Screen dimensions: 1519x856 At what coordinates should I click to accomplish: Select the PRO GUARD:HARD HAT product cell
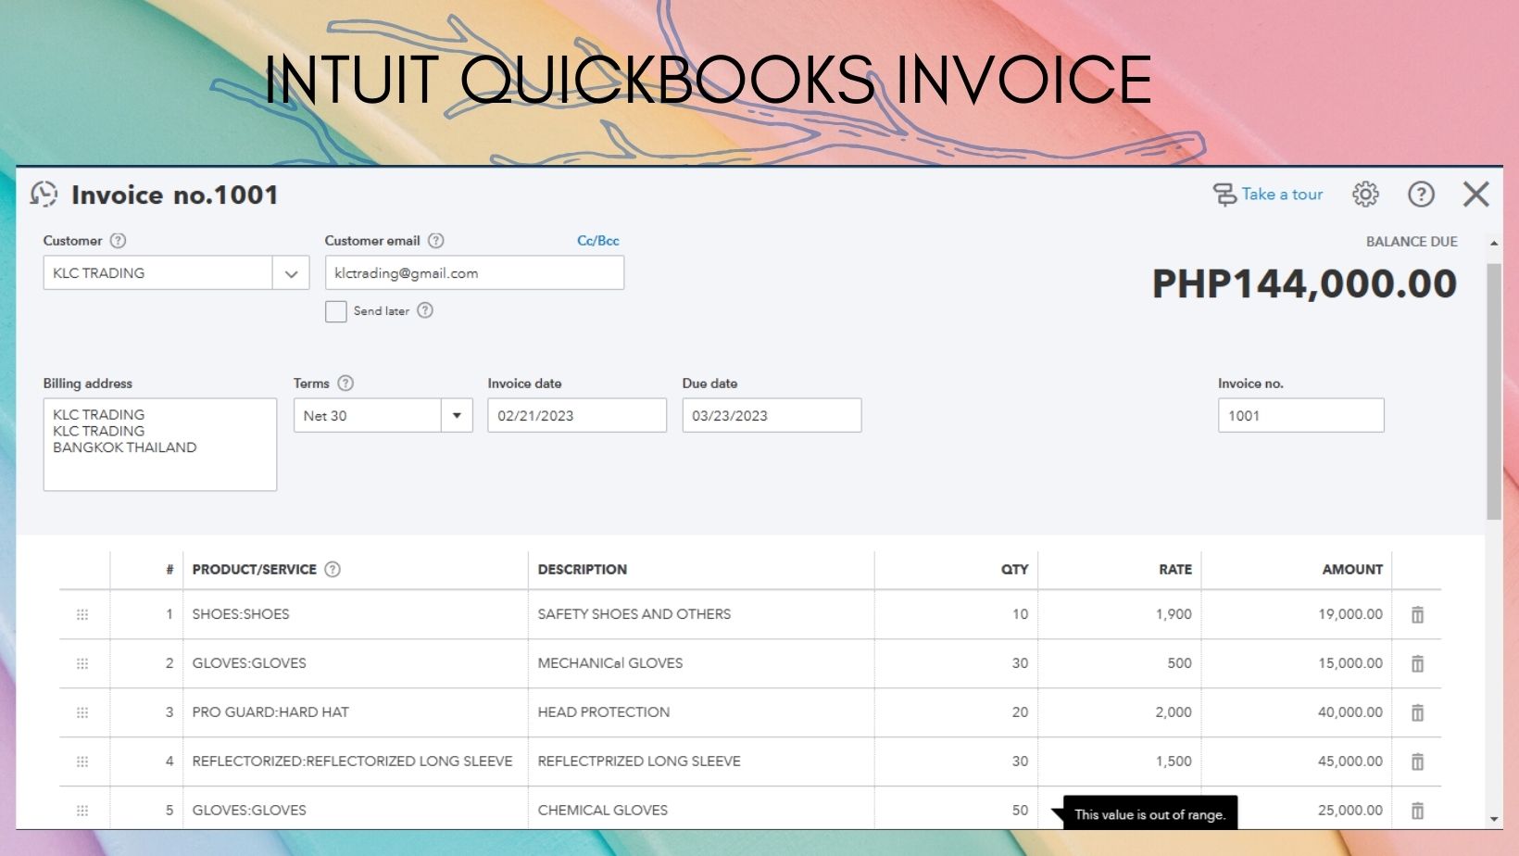pyautogui.click(x=356, y=712)
